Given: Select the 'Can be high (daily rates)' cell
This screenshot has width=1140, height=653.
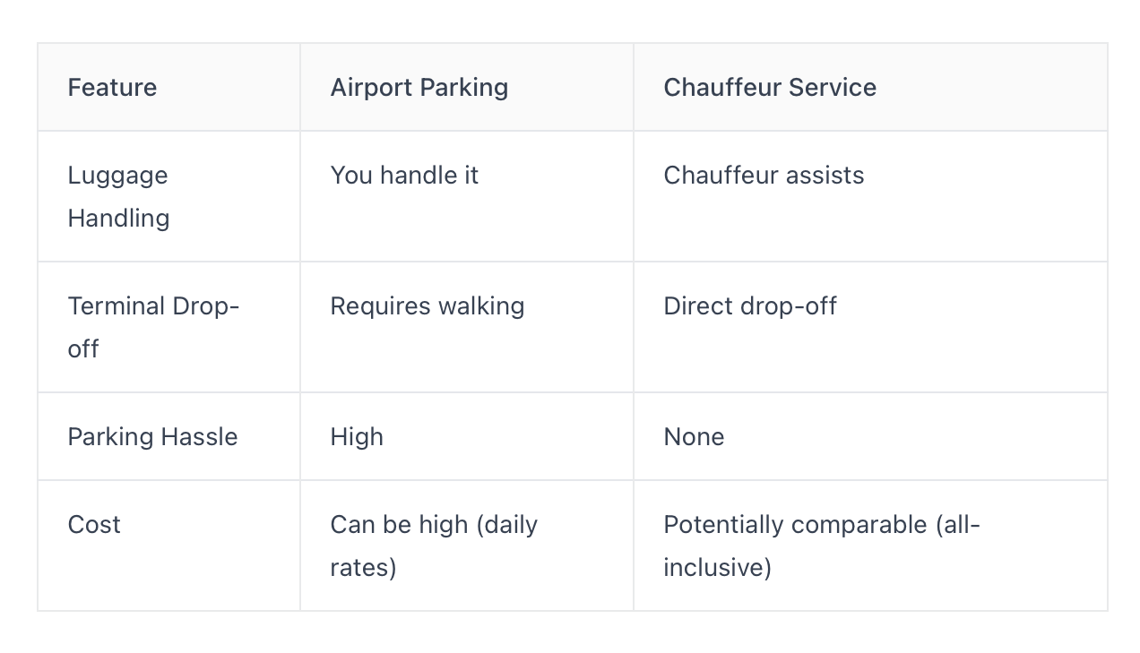Looking at the screenshot, I should point(467,546).
